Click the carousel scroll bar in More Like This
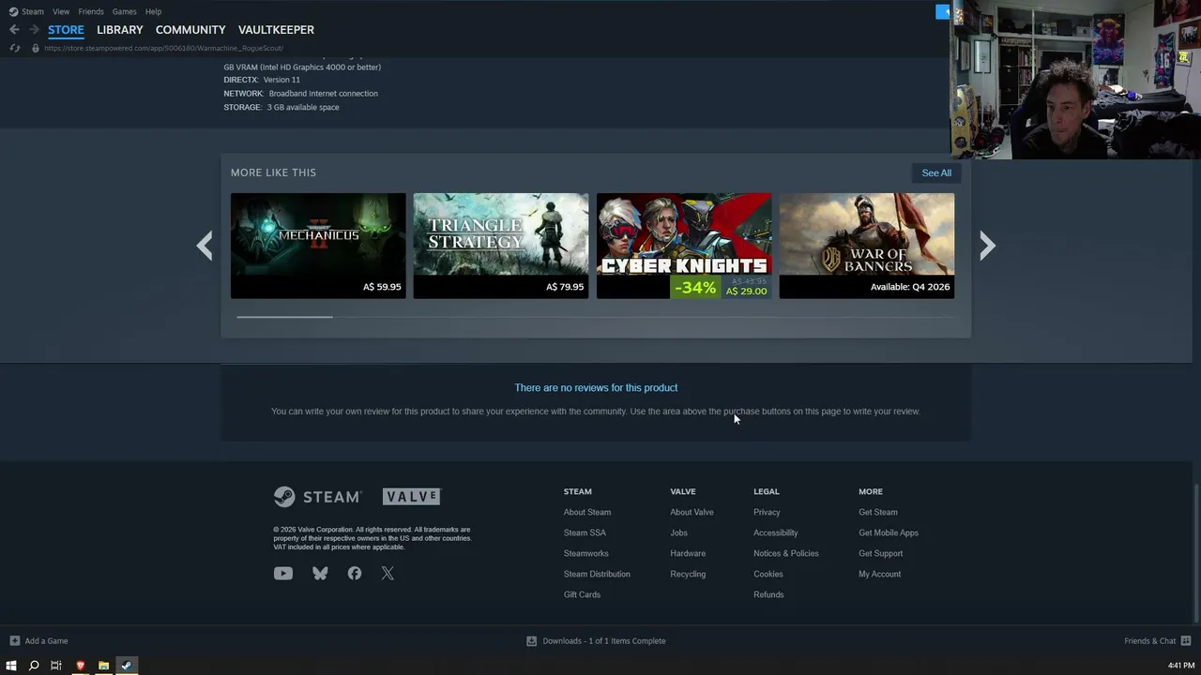1201x675 pixels. coord(284,317)
